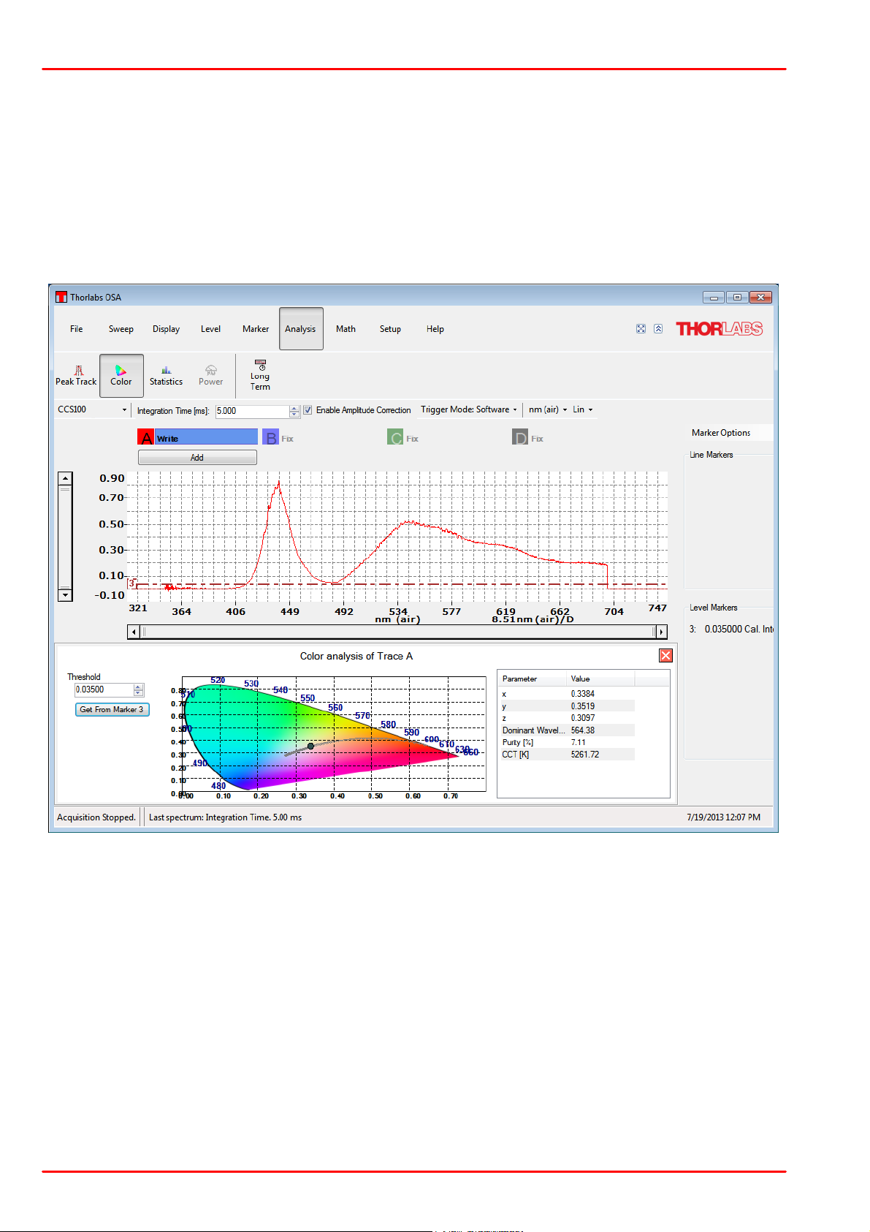The width and height of the screenshot is (870, 1232).
Task: Open the Statistics tool
Action: (166, 376)
